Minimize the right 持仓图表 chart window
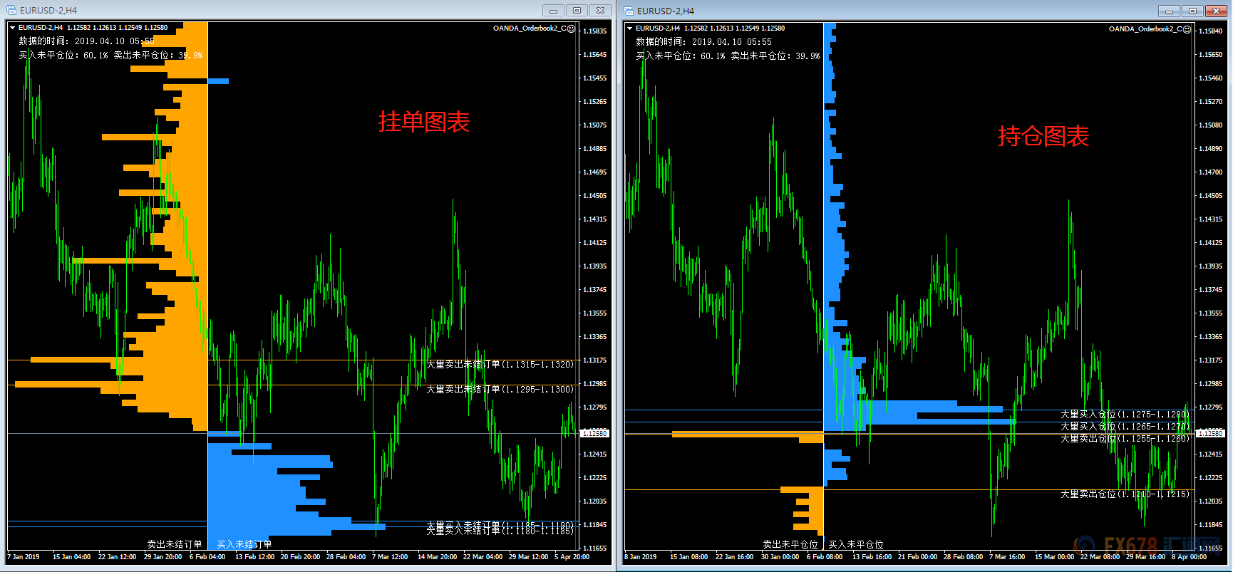This screenshot has height=572, width=1233. [x=1169, y=11]
